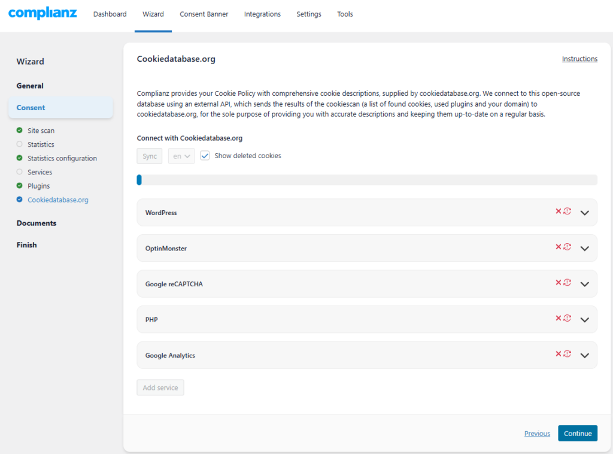Go to the Site scan step

pos(41,131)
